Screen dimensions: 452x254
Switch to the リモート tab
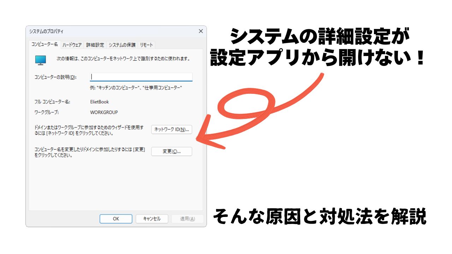click(146, 45)
